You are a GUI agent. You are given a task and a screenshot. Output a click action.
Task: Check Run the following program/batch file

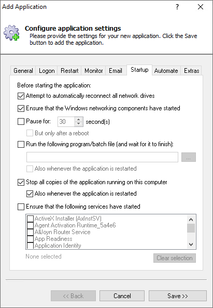click(21, 145)
